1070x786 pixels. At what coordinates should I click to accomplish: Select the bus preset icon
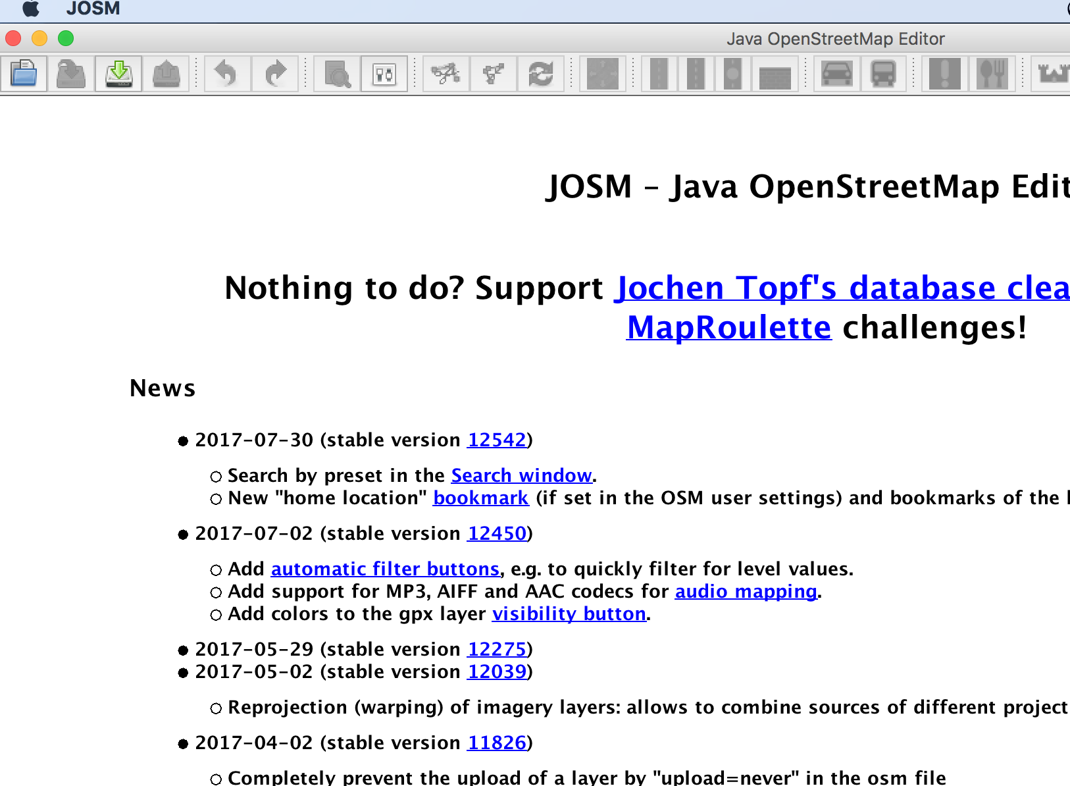point(883,74)
